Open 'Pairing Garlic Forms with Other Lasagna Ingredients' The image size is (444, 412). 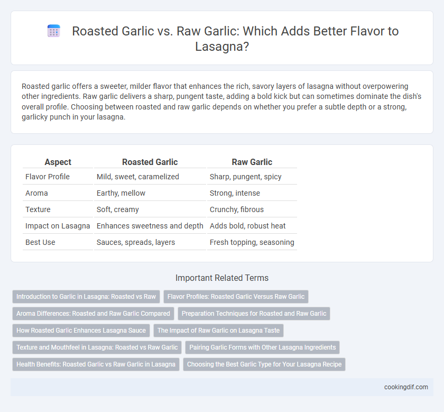263,347
